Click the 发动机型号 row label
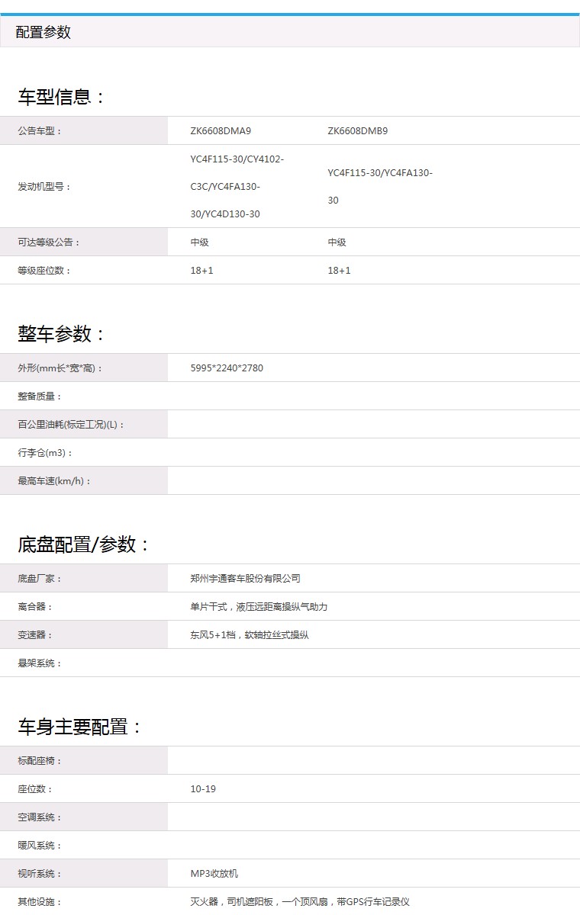Image resolution: width=580 pixels, height=915 pixels. point(45,187)
